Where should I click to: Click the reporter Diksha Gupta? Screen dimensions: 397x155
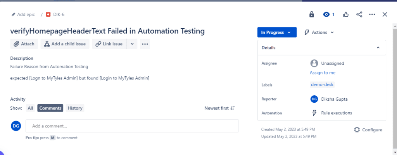point(329,99)
